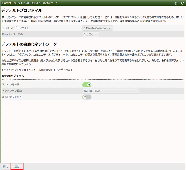Select the Cronインターバル row label
186x170 pixels.
click(12, 34)
